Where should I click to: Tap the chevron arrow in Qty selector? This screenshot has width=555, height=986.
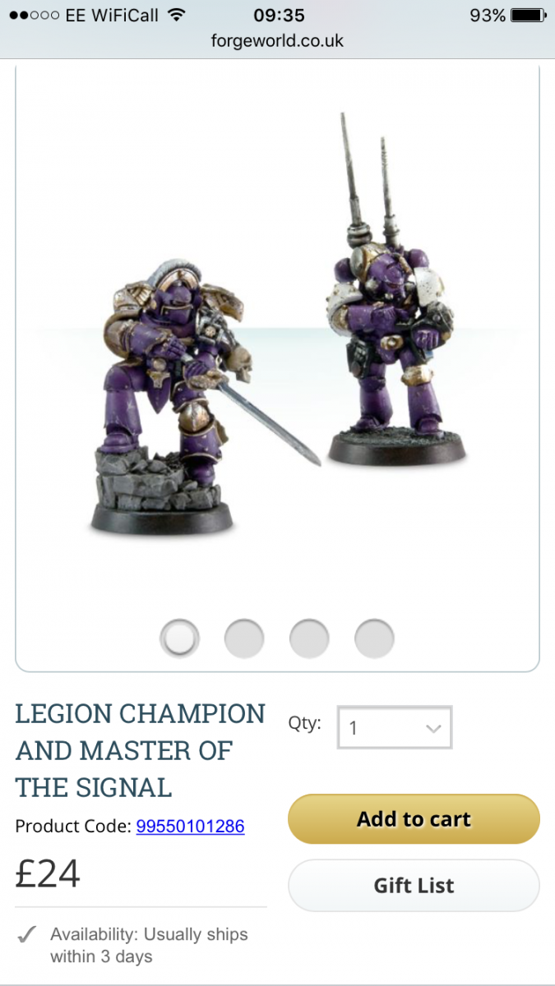433,728
